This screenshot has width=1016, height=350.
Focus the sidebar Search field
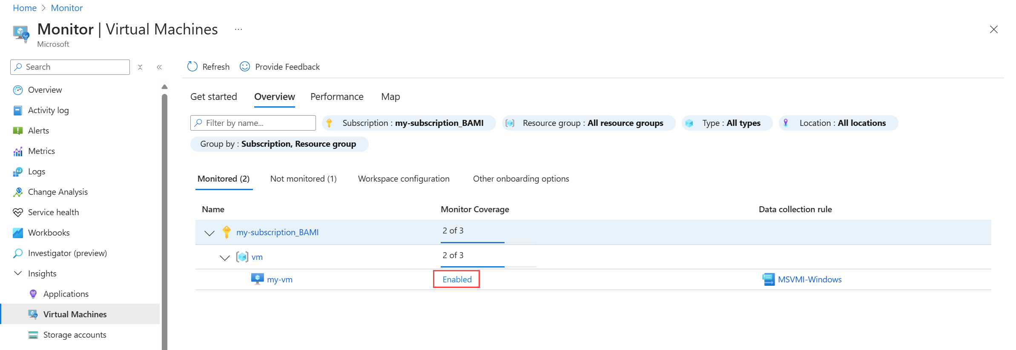click(70, 67)
